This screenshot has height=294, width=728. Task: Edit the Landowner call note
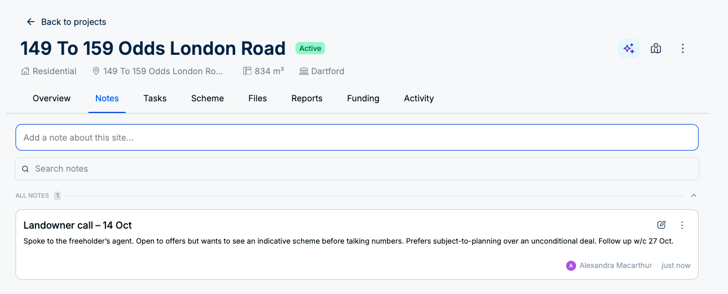tap(661, 225)
